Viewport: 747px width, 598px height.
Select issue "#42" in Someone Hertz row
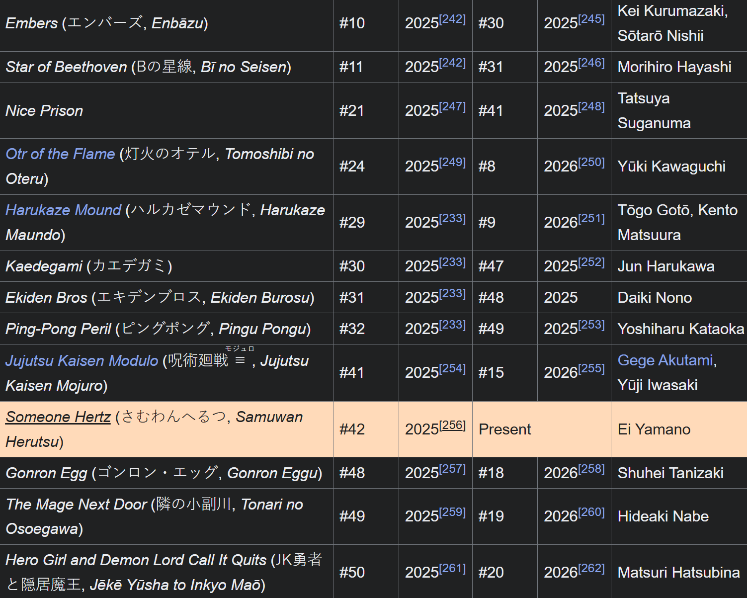tap(352, 429)
